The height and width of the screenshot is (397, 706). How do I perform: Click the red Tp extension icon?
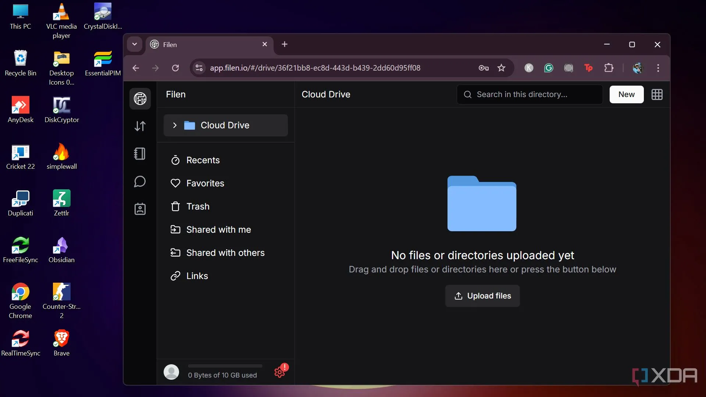point(589,68)
